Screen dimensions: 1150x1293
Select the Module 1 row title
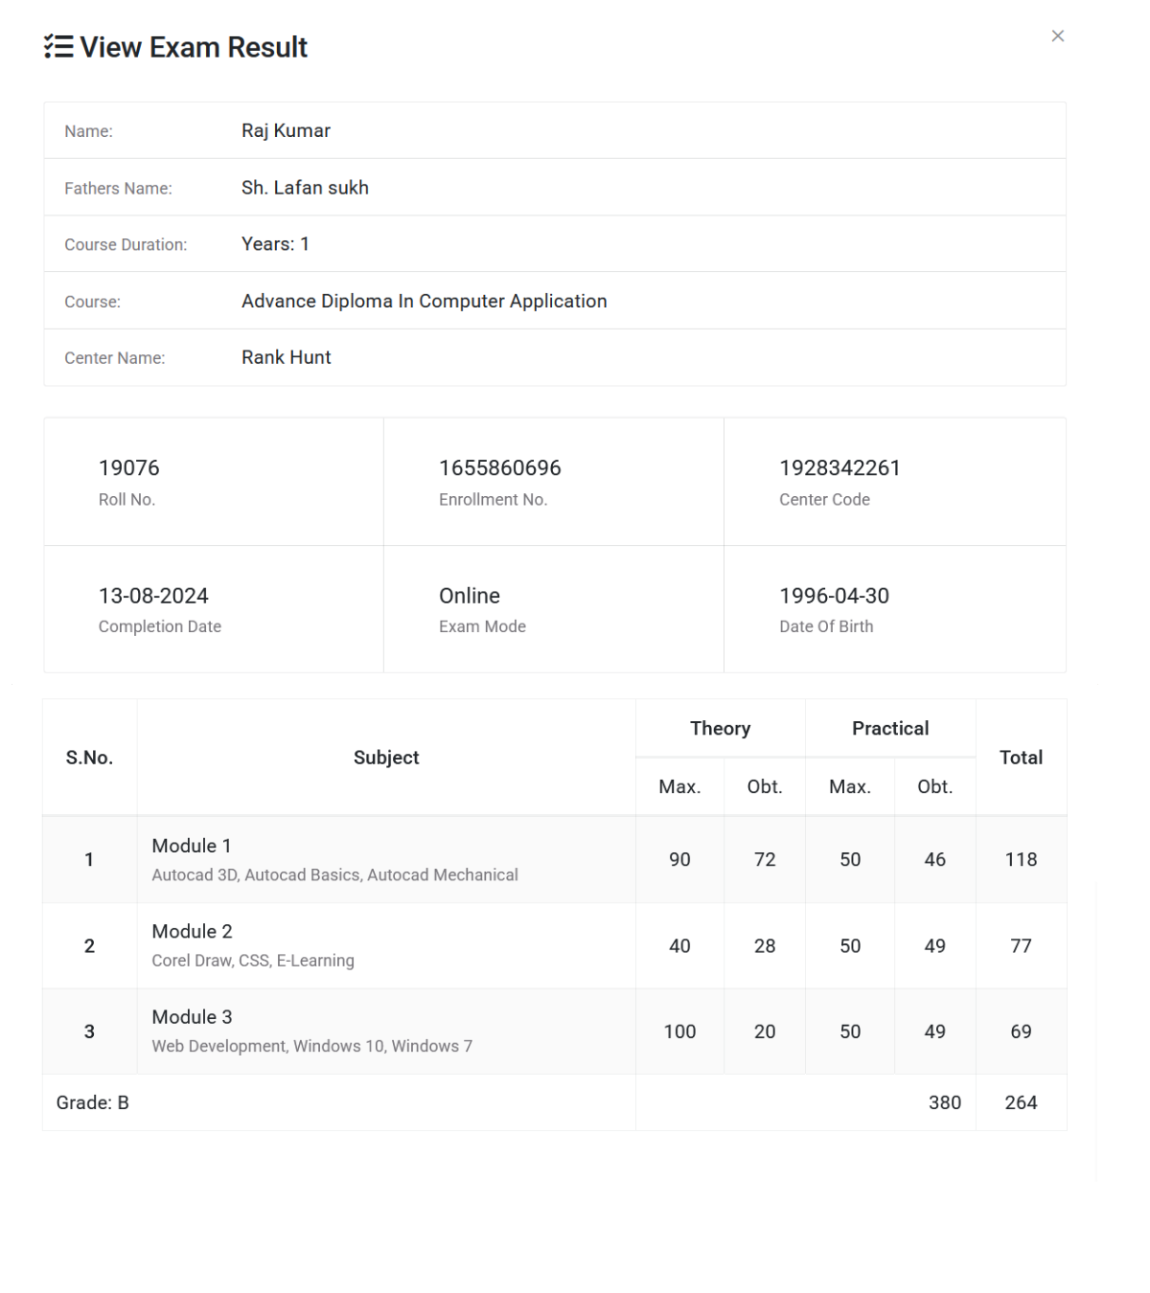point(192,846)
